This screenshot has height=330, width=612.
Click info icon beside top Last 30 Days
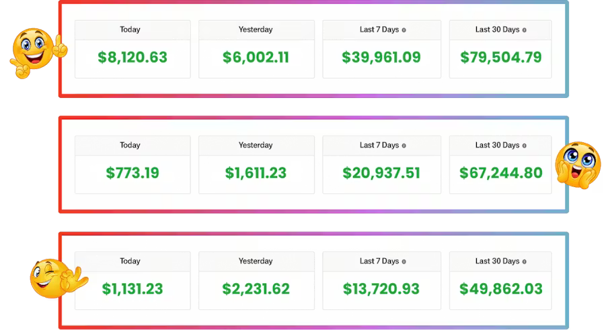click(x=525, y=30)
